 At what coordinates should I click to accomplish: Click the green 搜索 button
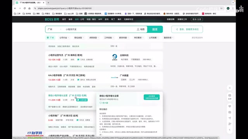click(155, 29)
